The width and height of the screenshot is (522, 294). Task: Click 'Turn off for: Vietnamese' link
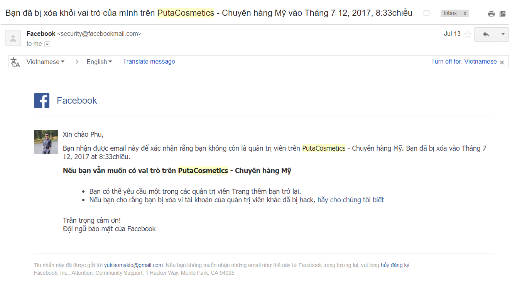click(x=464, y=62)
